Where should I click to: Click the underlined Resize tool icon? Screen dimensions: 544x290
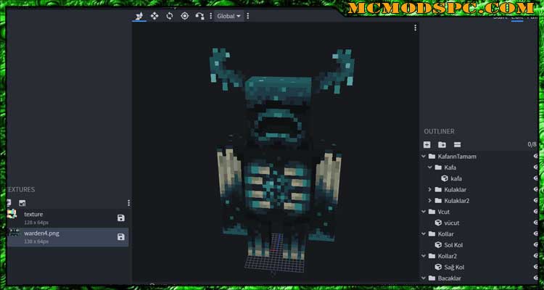pos(139,16)
